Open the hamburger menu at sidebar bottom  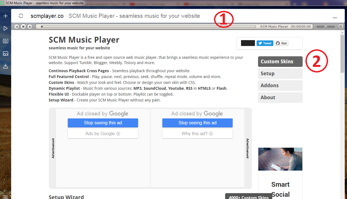click(5, 197)
